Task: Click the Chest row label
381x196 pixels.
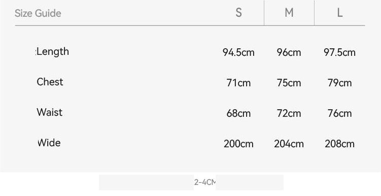Action: [50, 82]
